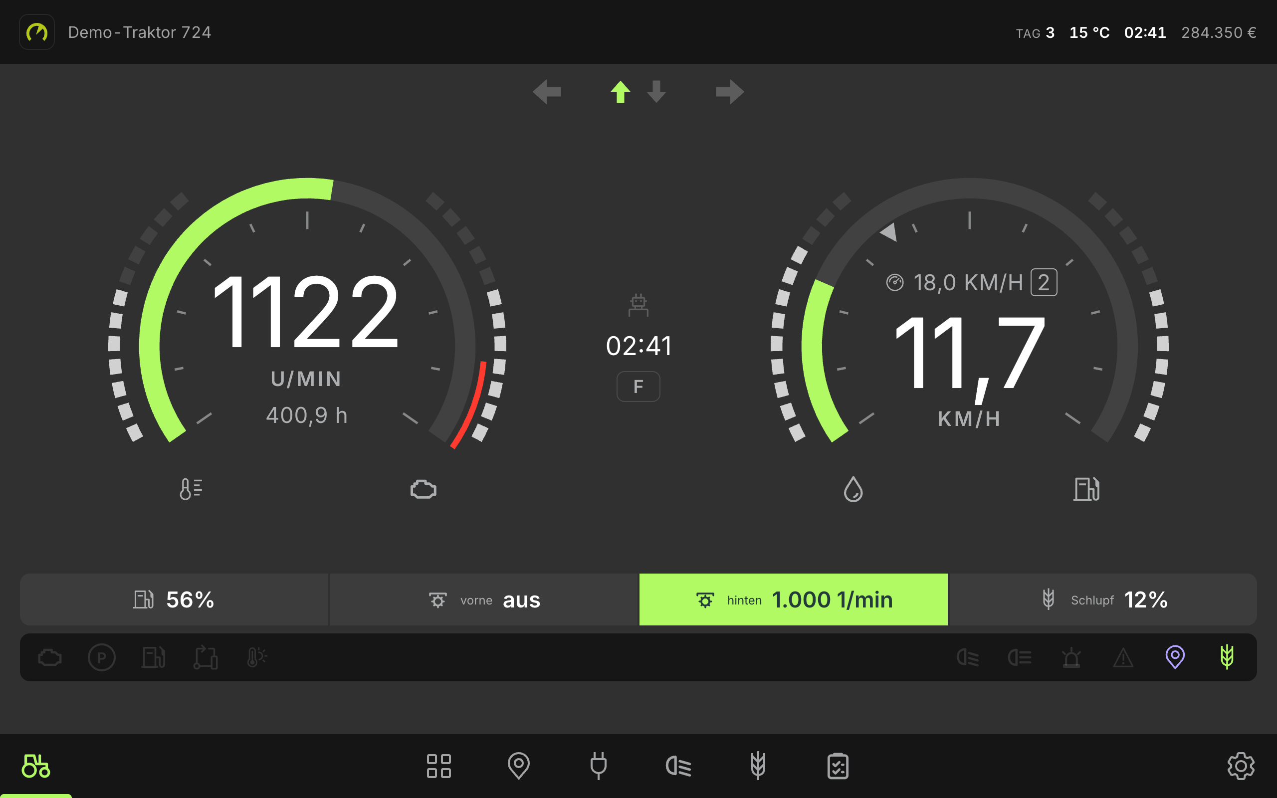Open the map location tab
1277x798 pixels.
pyautogui.click(x=518, y=766)
